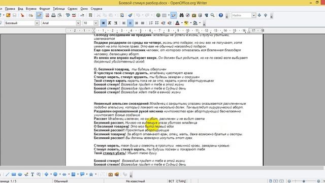Toggle Numbering list icon
The width and height of the screenshot is (325, 183).
tap(151, 23)
